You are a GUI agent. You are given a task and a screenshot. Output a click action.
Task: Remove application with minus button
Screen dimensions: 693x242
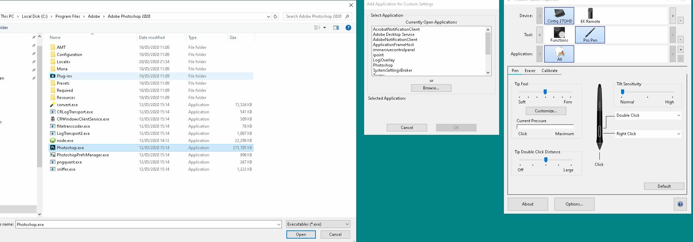[681, 59]
